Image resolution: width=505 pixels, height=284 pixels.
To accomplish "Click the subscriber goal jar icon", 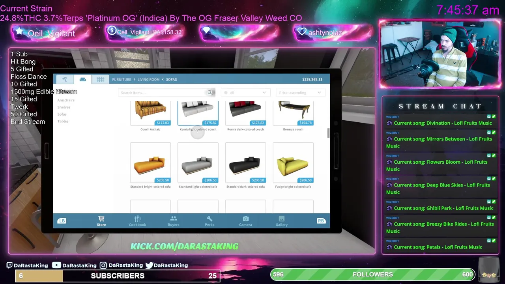I will [x=489, y=269].
